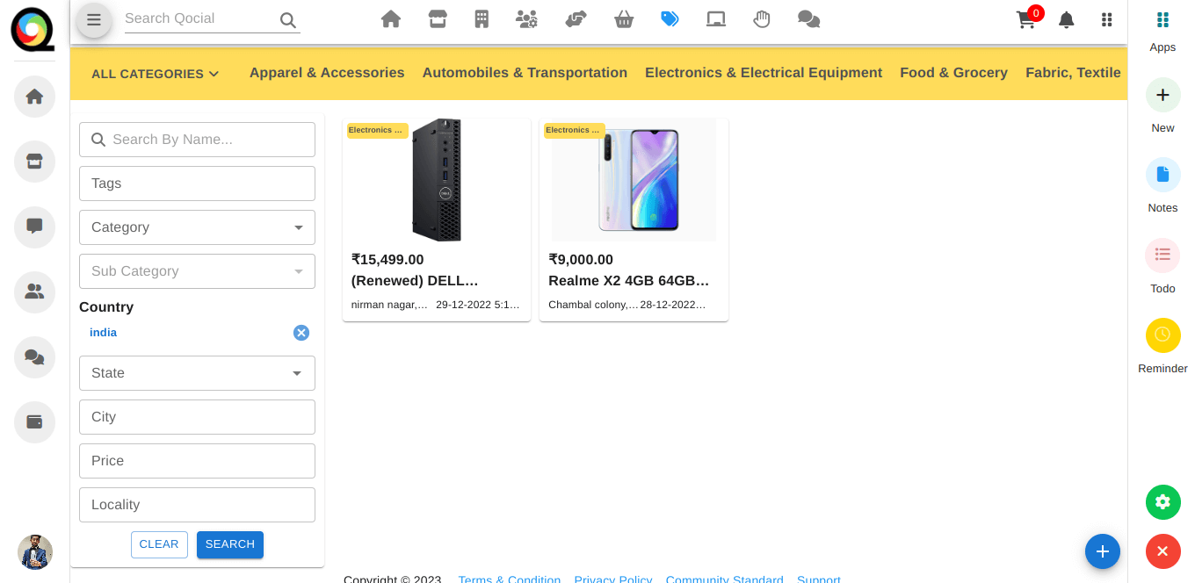Open the Category dropdown

coord(197,227)
